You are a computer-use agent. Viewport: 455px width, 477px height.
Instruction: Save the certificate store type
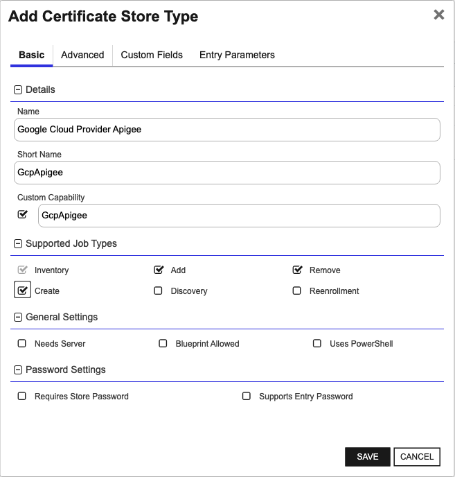(368, 457)
